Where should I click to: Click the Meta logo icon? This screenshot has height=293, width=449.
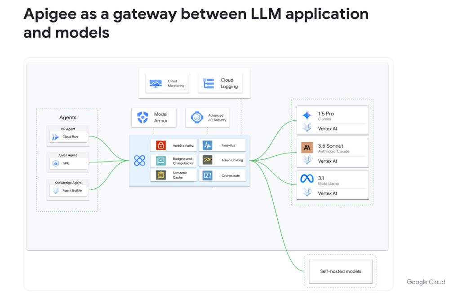click(307, 179)
